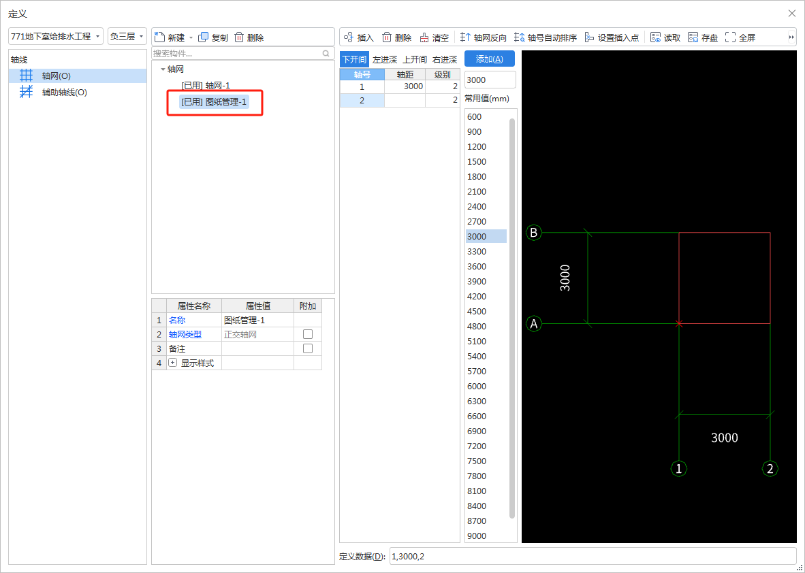Image resolution: width=805 pixels, height=573 pixels.
Task: Click the 删除 button next to 插入
Action: 397,37
